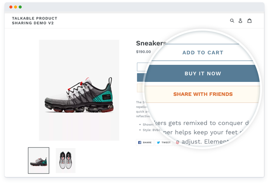Screen dimensions: 269x184
Task: Select the top-view sneakers pair thumbnail
Action: click(x=66, y=160)
